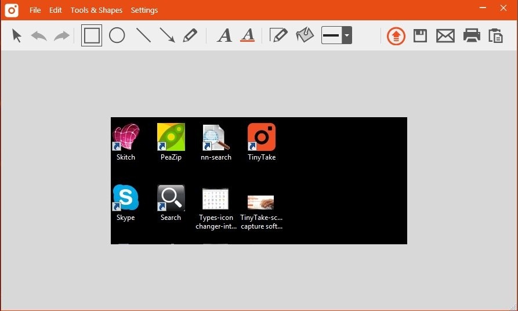518x311 pixels.
Task: Open the Edit menu
Action: [x=56, y=10]
